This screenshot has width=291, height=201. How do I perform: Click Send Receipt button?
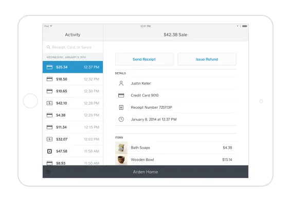click(x=144, y=59)
